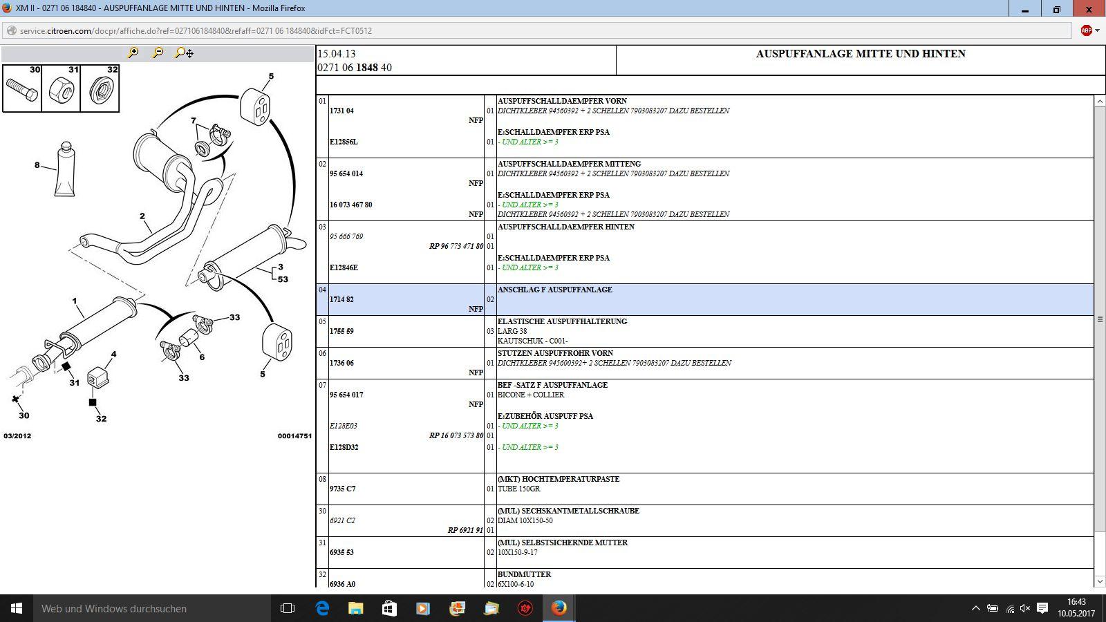Viewport: 1106px width, 622px height.
Task: Click the STUTZEN AUSPUFFROHR VORN description
Action: pyautogui.click(x=555, y=353)
